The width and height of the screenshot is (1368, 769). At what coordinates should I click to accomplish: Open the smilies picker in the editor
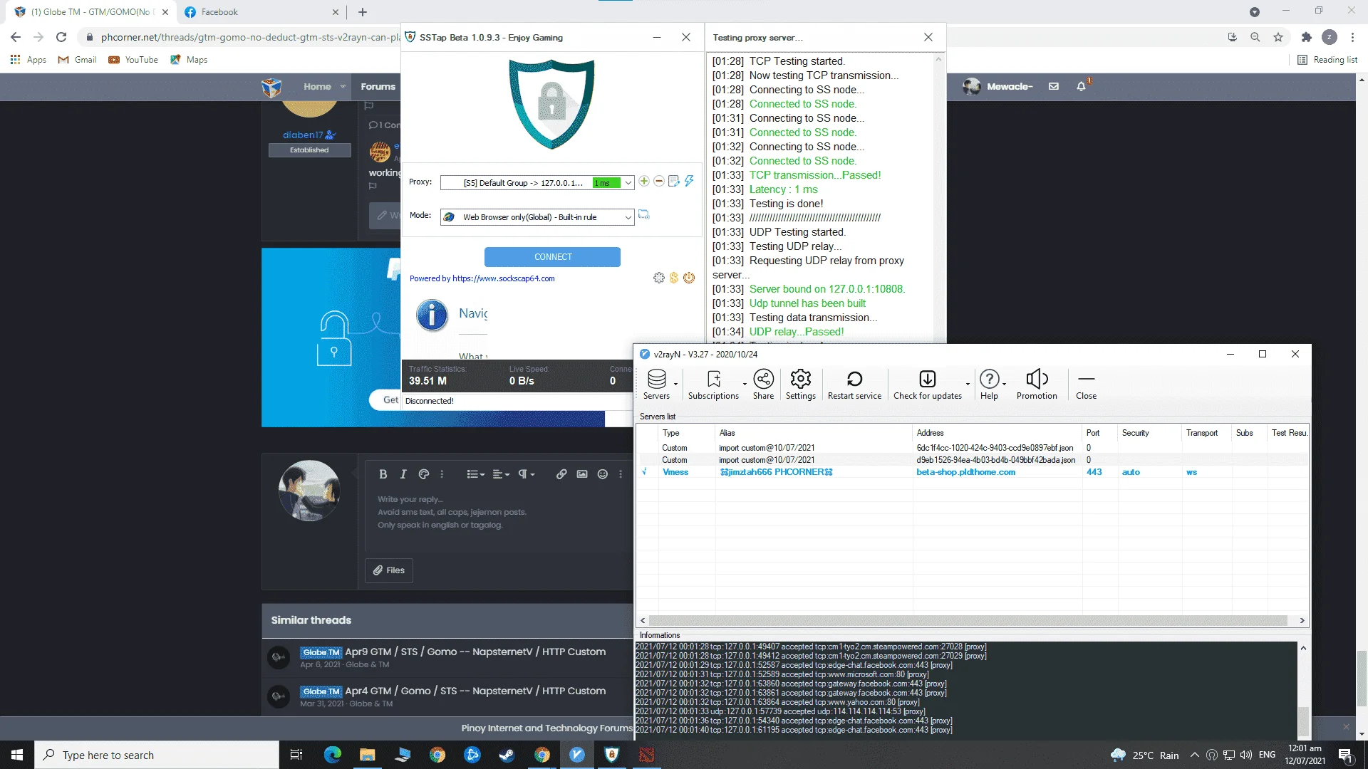click(x=603, y=474)
